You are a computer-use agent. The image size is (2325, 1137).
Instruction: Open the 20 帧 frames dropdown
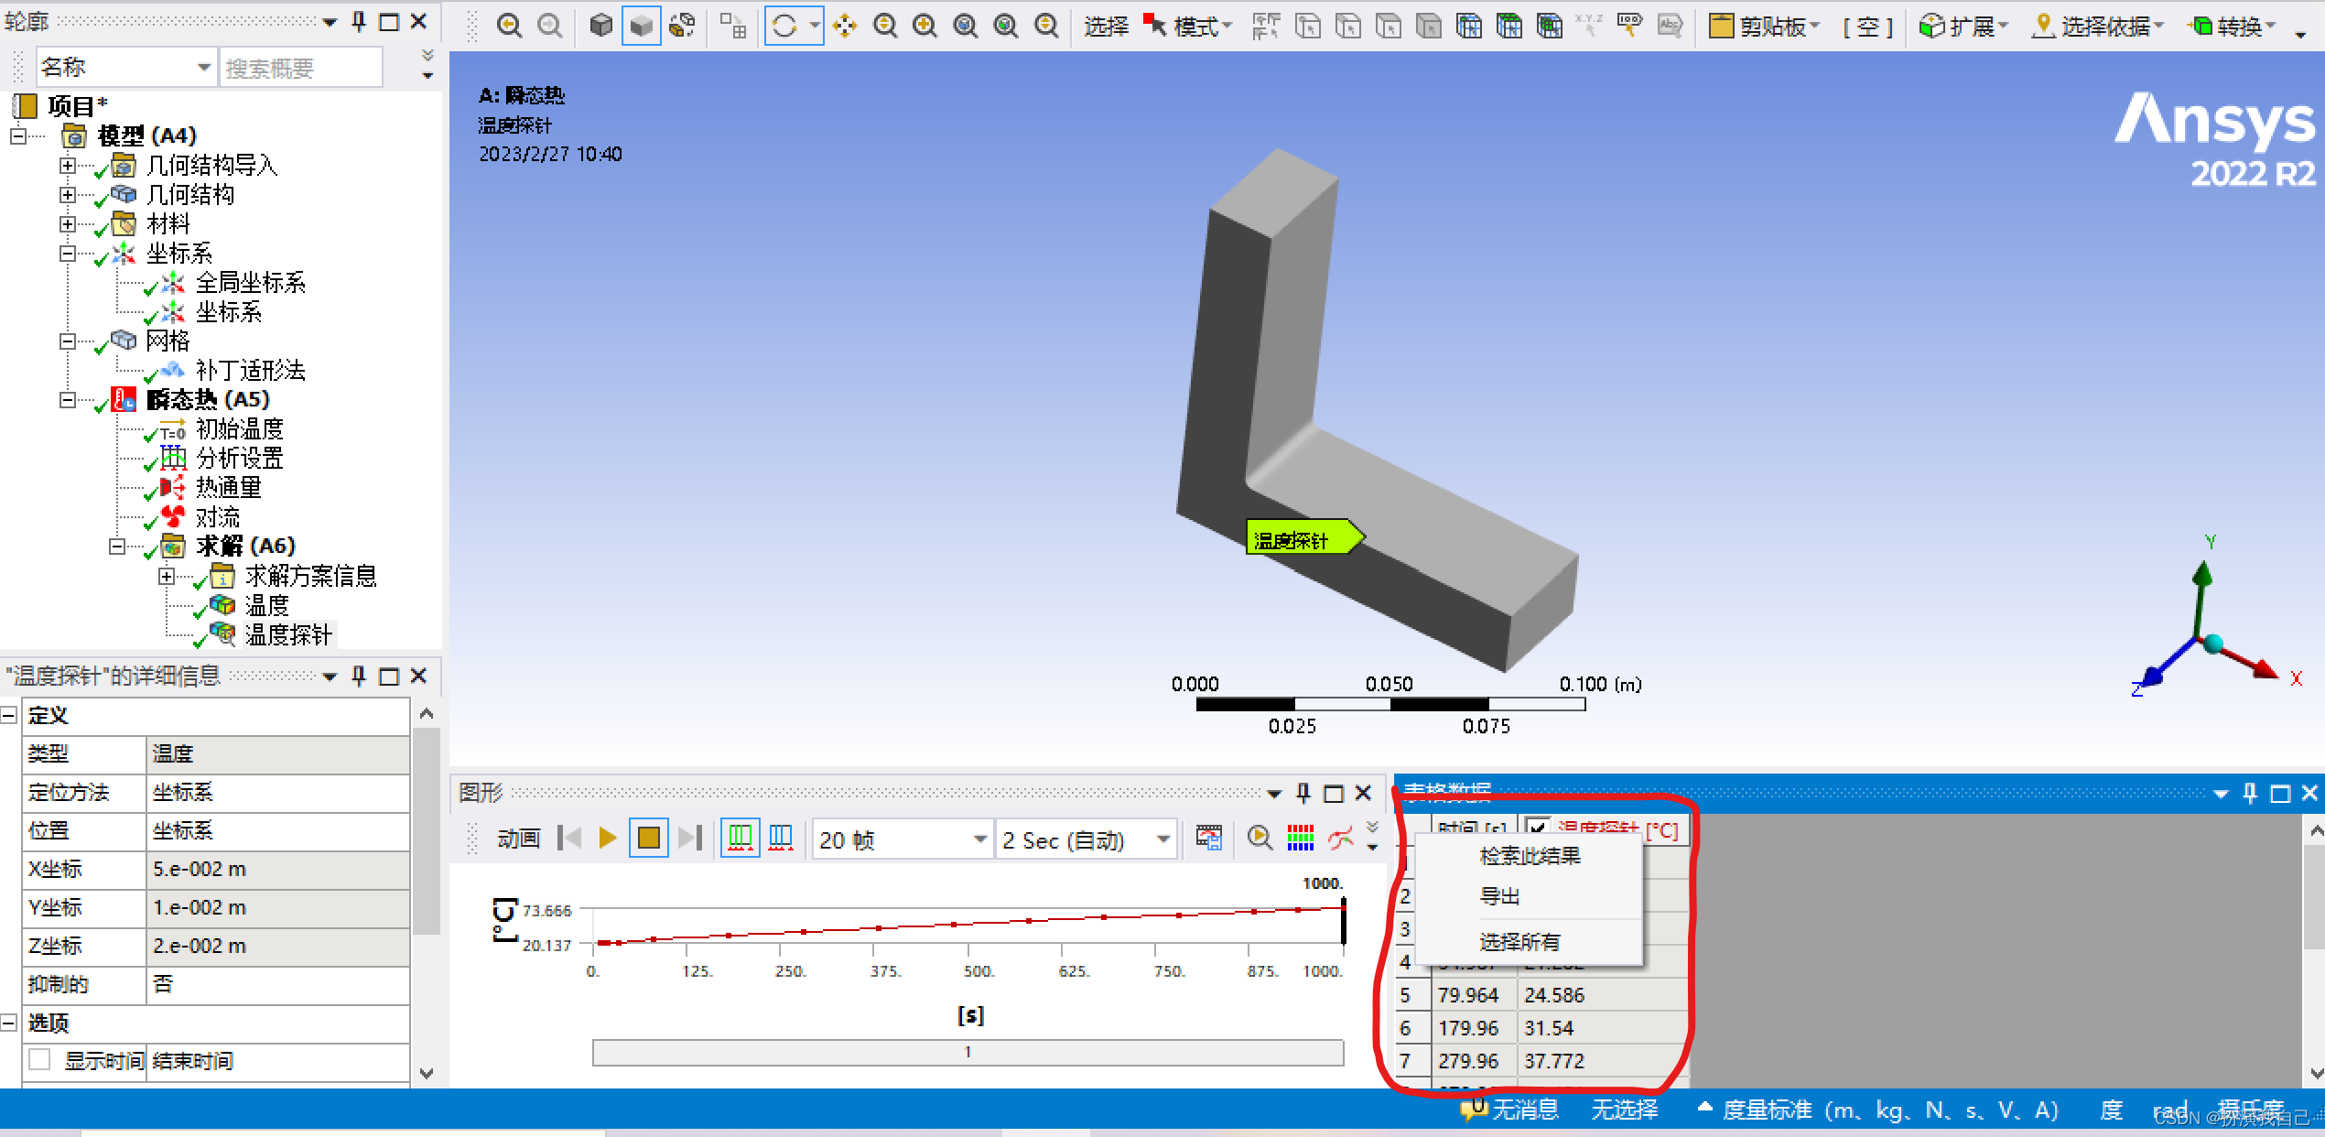tap(980, 839)
